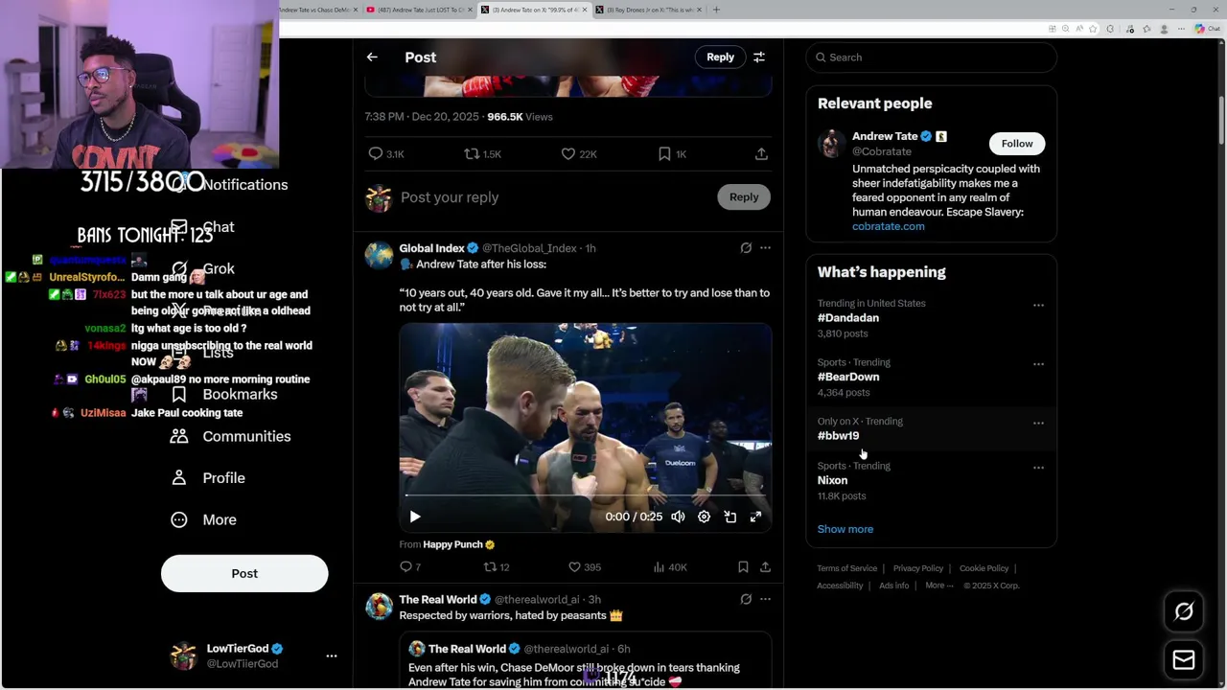This screenshot has height=690, width=1227.
Task: Switch to the Roy Drones Jr on X tab
Action: (647, 10)
